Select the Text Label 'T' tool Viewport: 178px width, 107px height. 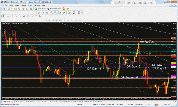tap(36, 17)
